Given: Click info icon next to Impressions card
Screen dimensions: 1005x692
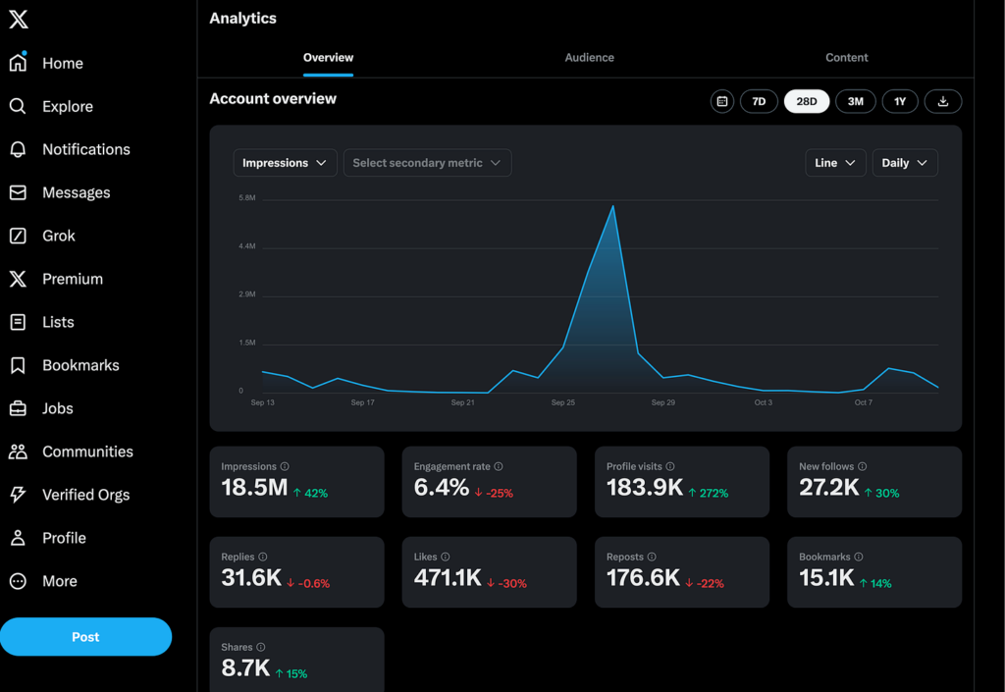Looking at the screenshot, I should [x=285, y=467].
